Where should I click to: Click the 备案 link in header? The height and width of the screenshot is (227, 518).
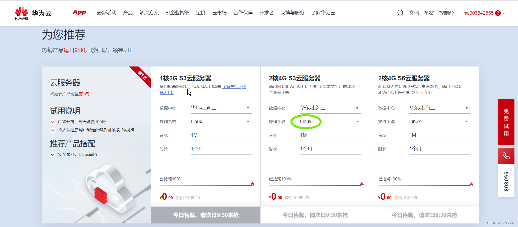[x=429, y=13]
